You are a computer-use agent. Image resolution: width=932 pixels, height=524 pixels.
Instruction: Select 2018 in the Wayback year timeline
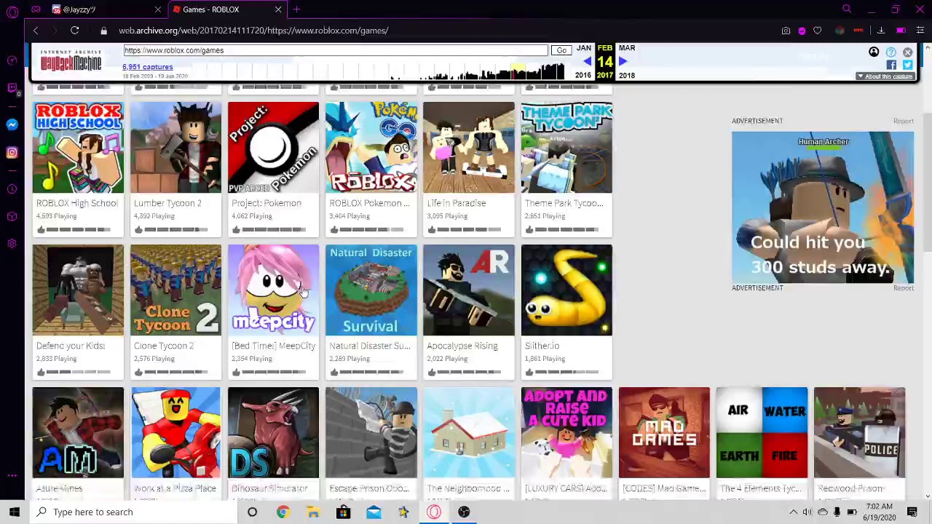tap(627, 76)
